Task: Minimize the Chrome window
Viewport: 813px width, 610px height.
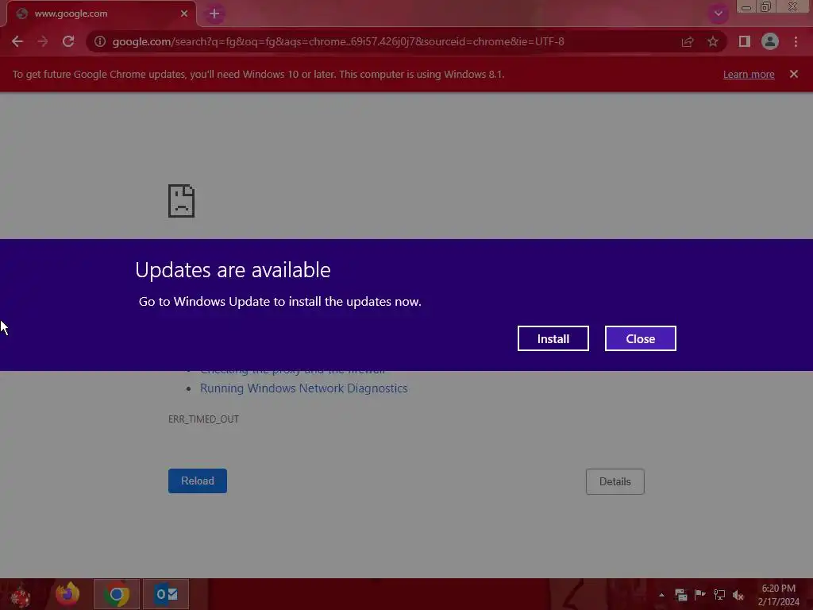Action: 746,7
